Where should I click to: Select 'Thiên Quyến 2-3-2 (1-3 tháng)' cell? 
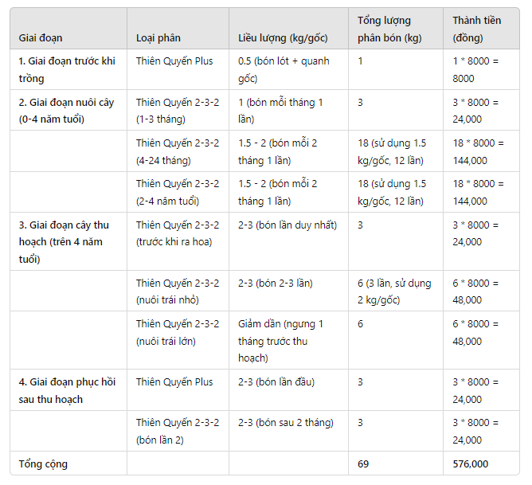(178, 110)
